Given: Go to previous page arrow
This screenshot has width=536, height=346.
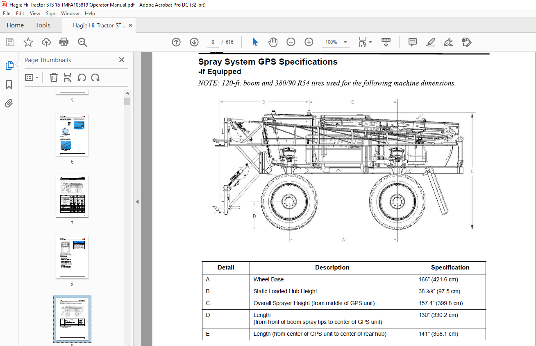Looking at the screenshot, I should click(x=176, y=42).
